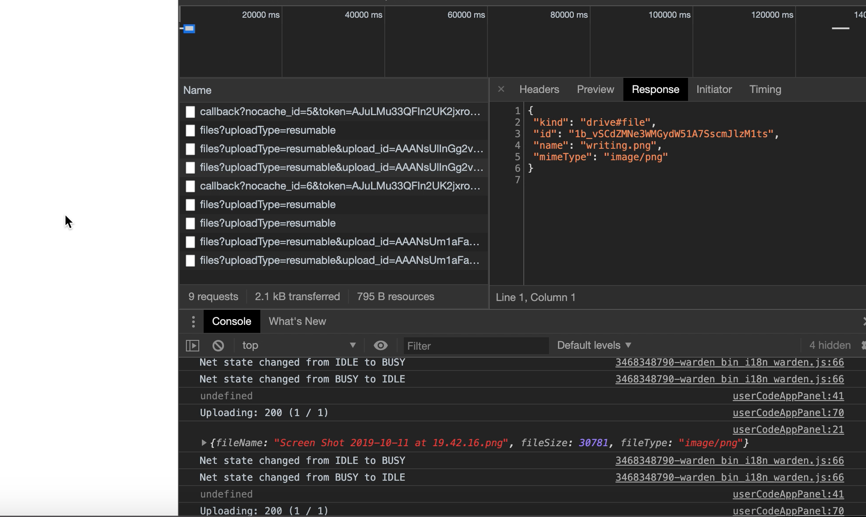Open console settings with the gear icon
The height and width of the screenshot is (517, 866).
(x=862, y=345)
